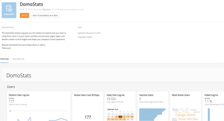Click the orange TRY IT button
This screenshot has height=121, width=224.
(24, 15)
